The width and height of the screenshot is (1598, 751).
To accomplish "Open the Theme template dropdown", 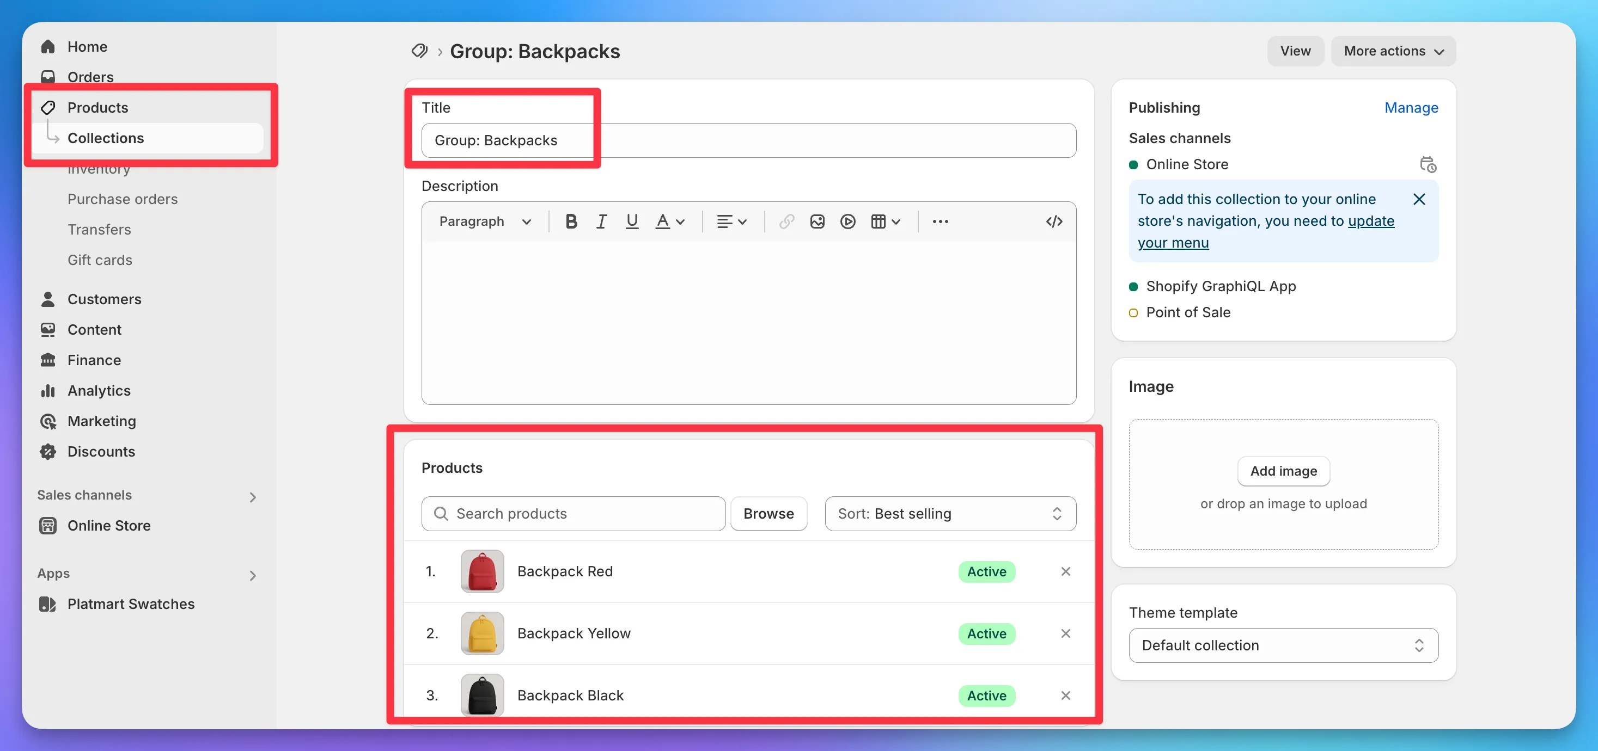I will (1283, 645).
